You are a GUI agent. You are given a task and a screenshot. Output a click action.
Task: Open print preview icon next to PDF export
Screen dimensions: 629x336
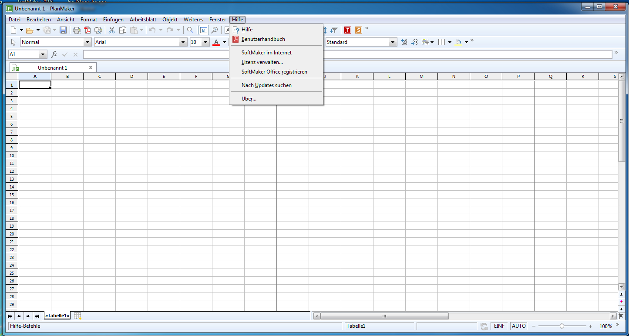tap(98, 30)
